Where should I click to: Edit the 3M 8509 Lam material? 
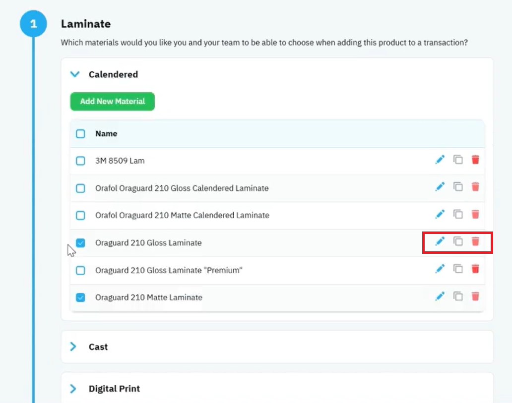point(440,160)
